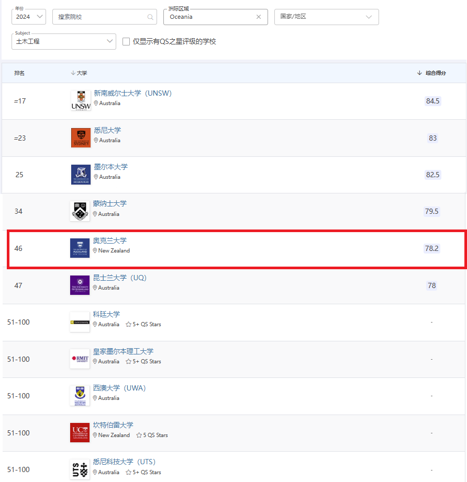Viewport: 467px width, 482px height.
Task: Sort by the 大学 column header
Action: [x=79, y=73]
